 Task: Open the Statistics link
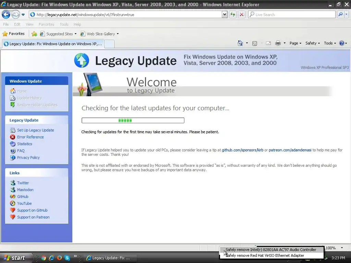coord(24,144)
